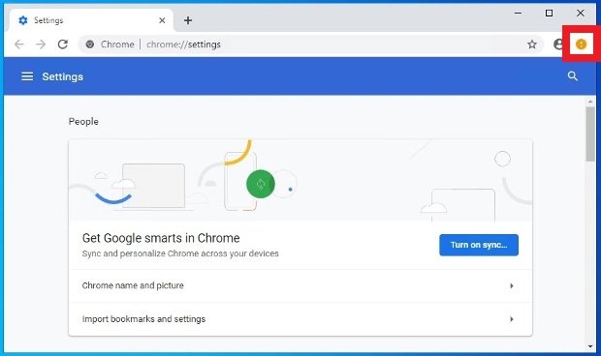The height and width of the screenshot is (356, 601).
Task: Search settings with the magnifier icon
Action: click(572, 76)
